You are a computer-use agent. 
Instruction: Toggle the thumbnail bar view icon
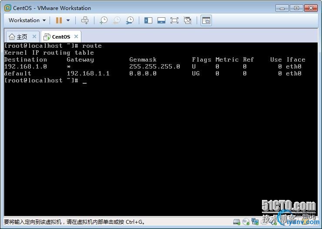point(161,20)
